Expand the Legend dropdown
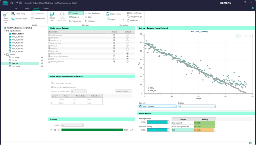 tap(123, 19)
